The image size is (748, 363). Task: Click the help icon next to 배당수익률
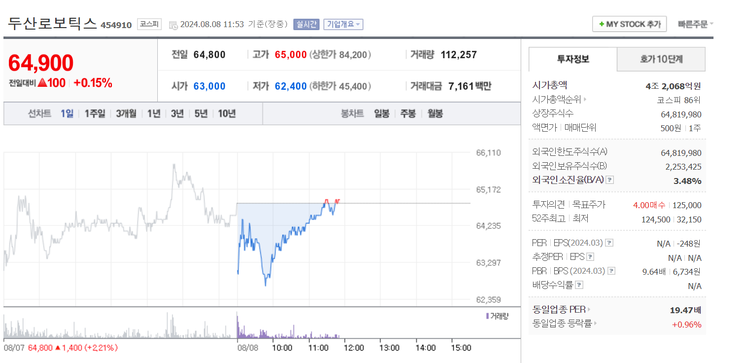point(579,285)
